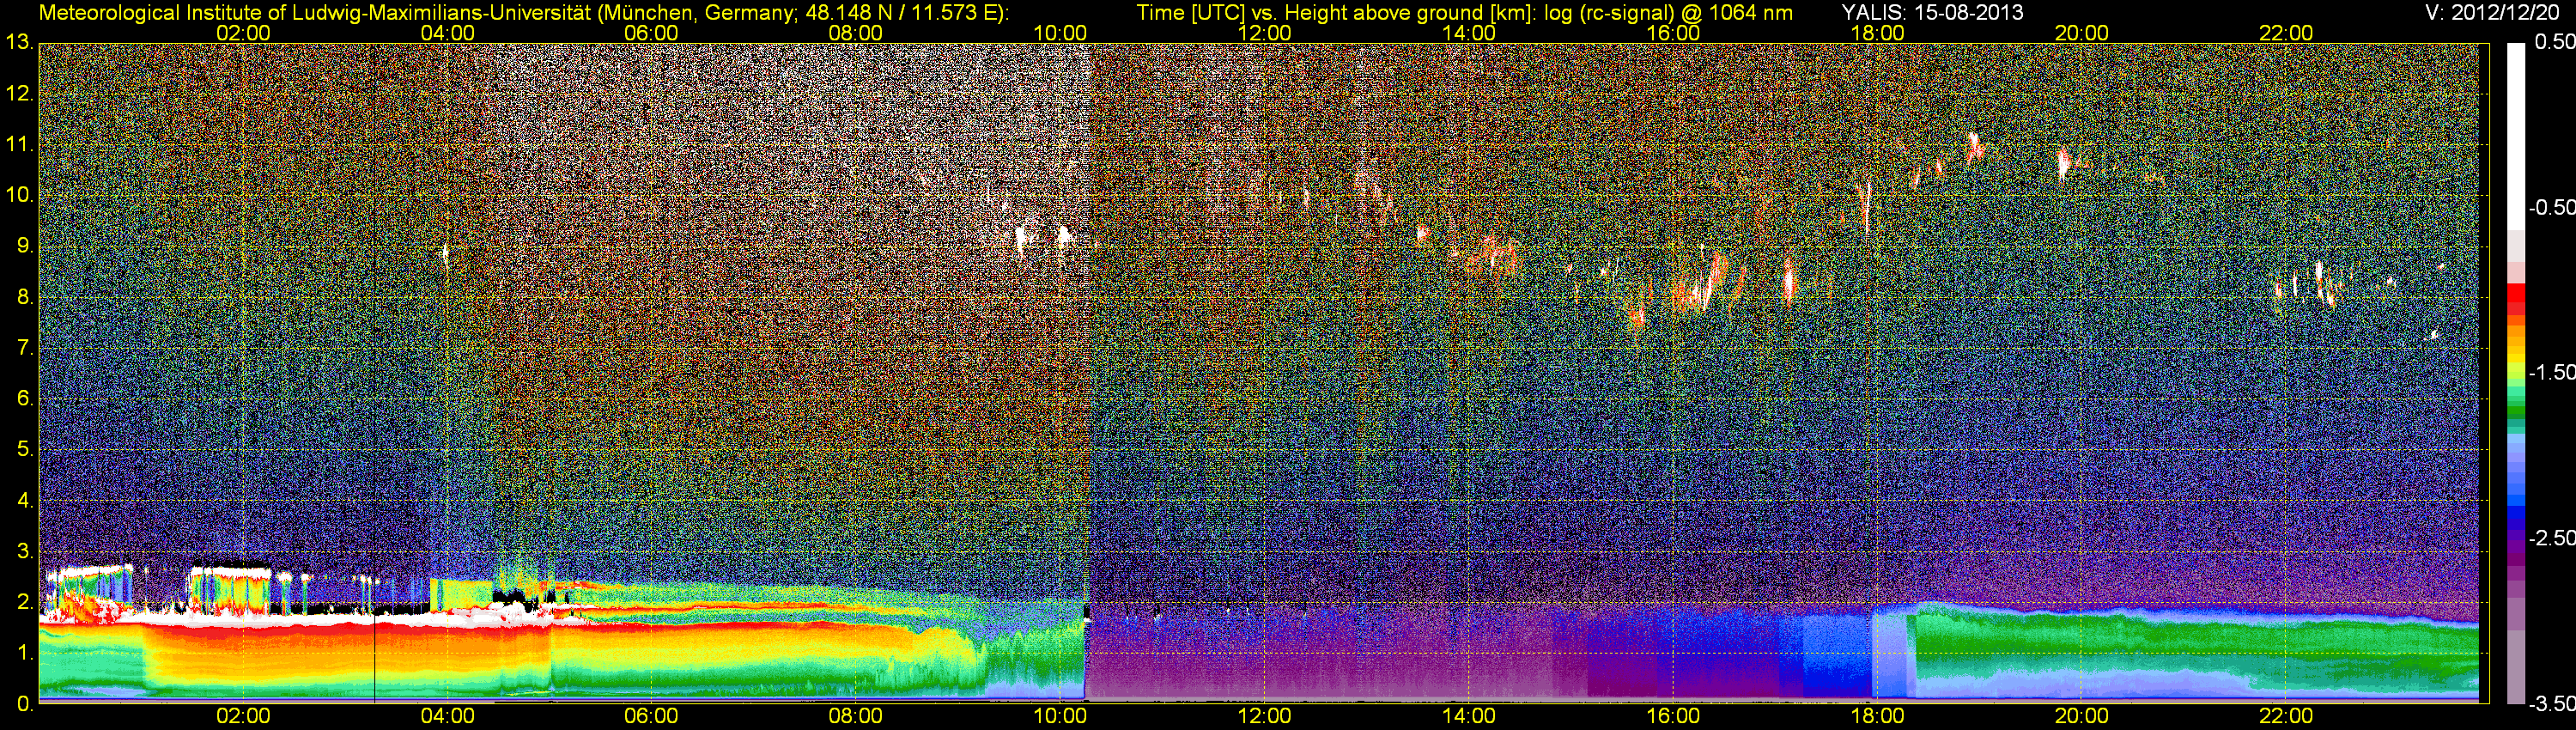Click the 02:00 label on the bottom time axis
The image size is (2576, 730).
[243, 716]
